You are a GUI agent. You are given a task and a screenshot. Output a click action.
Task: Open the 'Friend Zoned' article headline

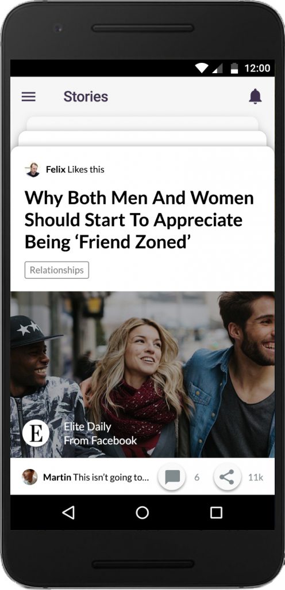(x=139, y=220)
